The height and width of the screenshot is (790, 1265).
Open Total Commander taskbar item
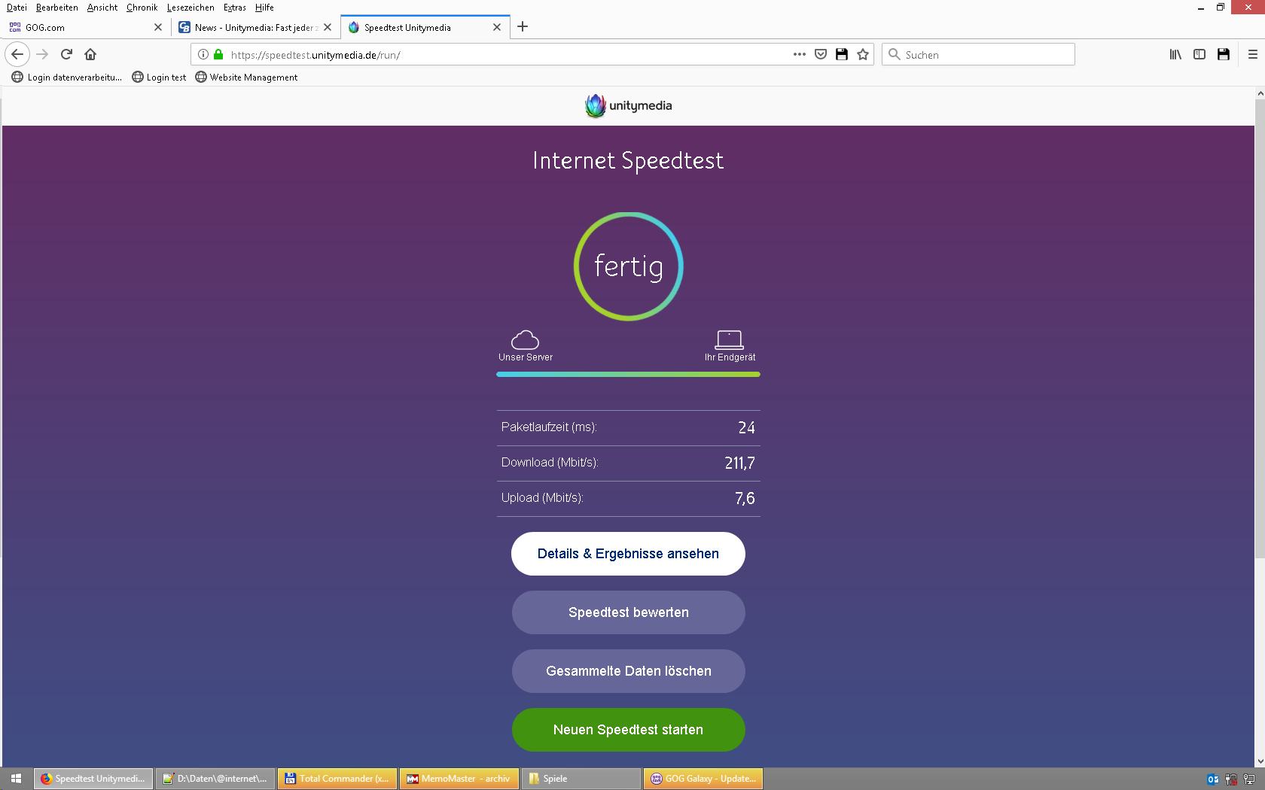pos(337,779)
